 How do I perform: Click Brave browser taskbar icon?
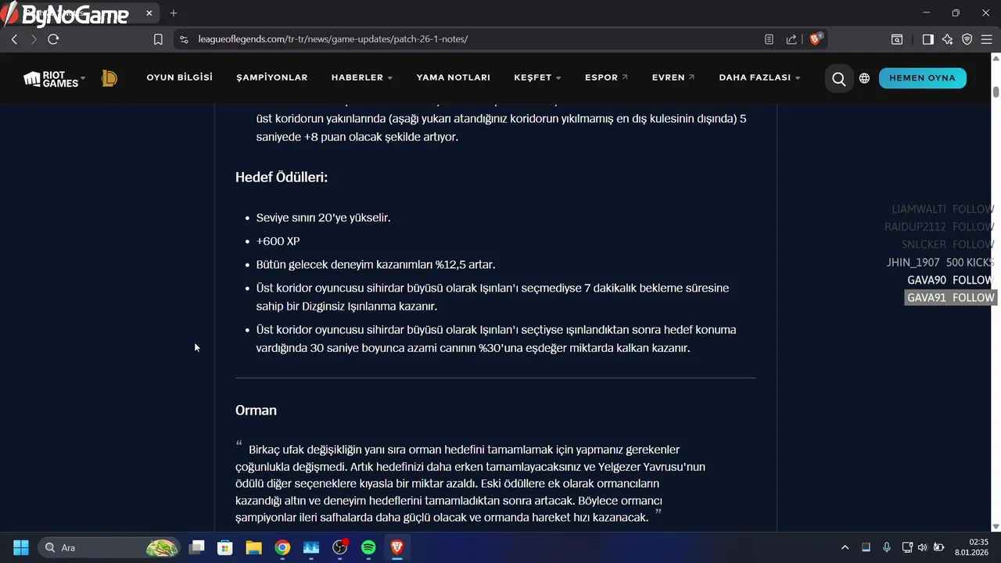point(397,547)
